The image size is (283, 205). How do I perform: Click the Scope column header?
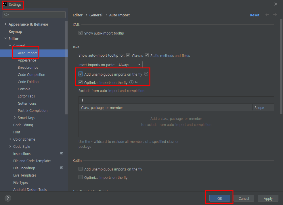coord(263,108)
